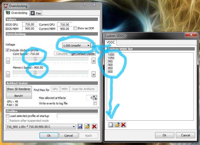Click the BIOS GPU value field
The image size is (200, 145).
click(x=30, y=24)
